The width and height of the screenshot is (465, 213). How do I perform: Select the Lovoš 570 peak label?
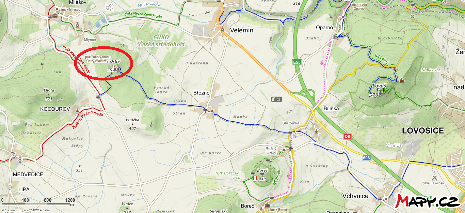coord(379,90)
